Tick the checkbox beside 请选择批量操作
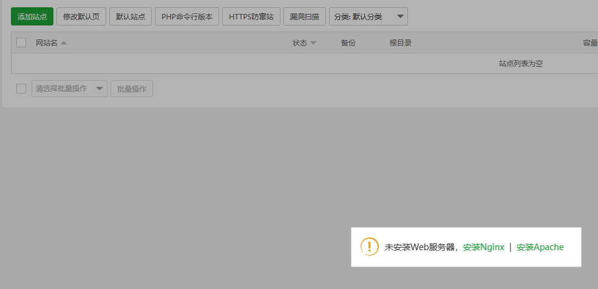The width and height of the screenshot is (598, 289). coord(21,89)
